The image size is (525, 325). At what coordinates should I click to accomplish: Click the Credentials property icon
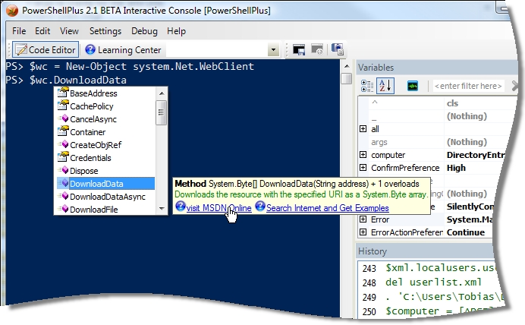point(63,157)
